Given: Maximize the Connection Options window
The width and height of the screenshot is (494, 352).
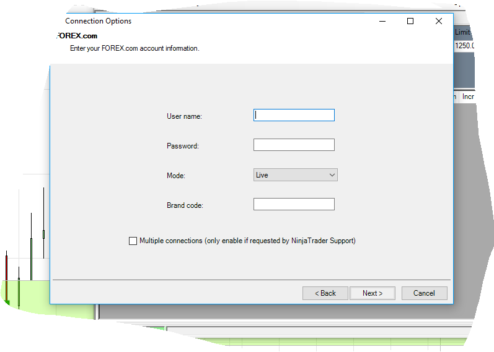Looking at the screenshot, I should pos(410,21).
